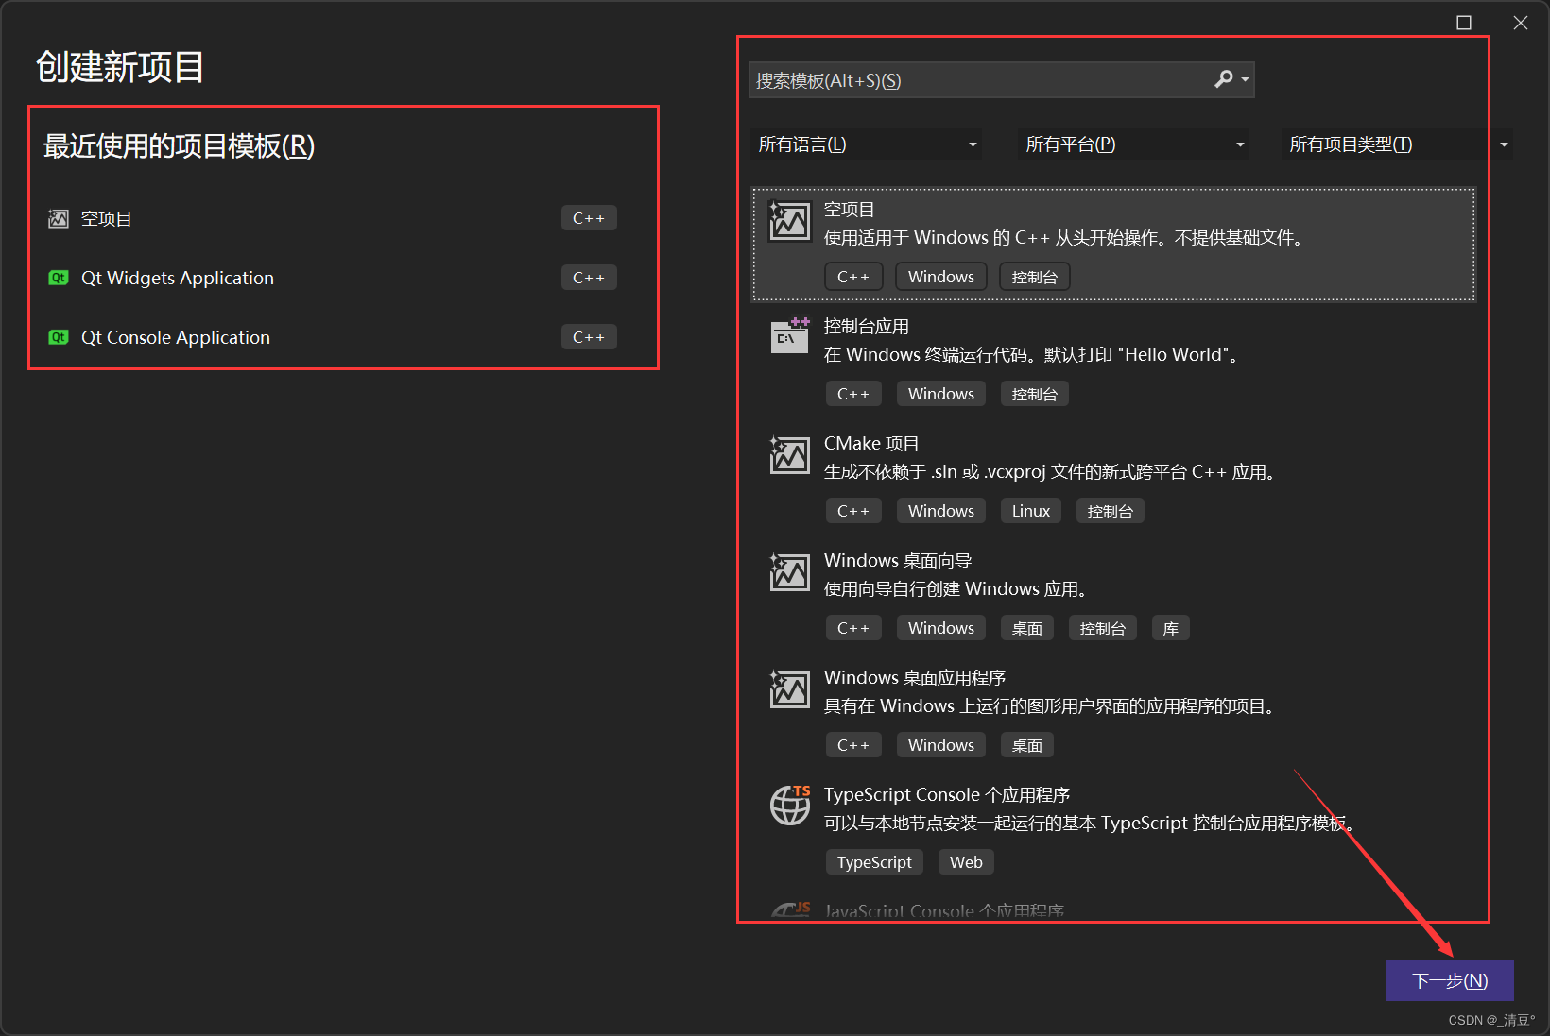Viewport: 1550px width, 1036px height.
Task: Select the 控制台应用 template title
Action: point(867,327)
